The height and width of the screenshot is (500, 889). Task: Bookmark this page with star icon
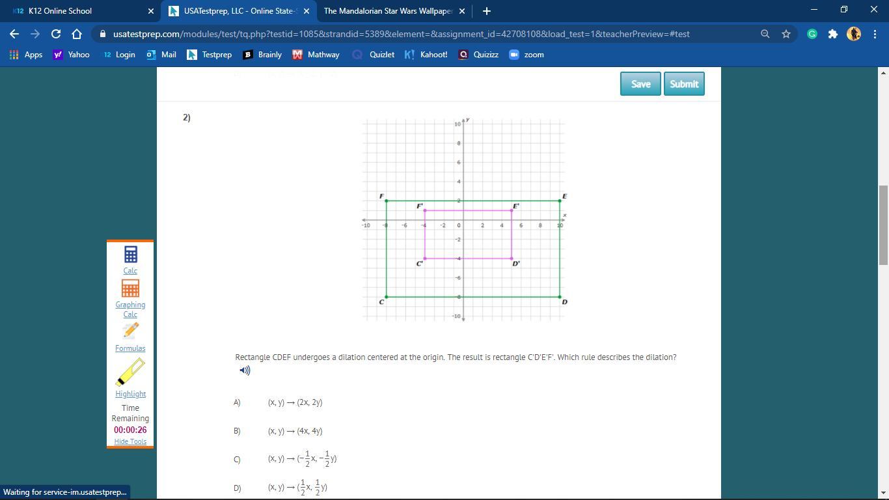(786, 34)
